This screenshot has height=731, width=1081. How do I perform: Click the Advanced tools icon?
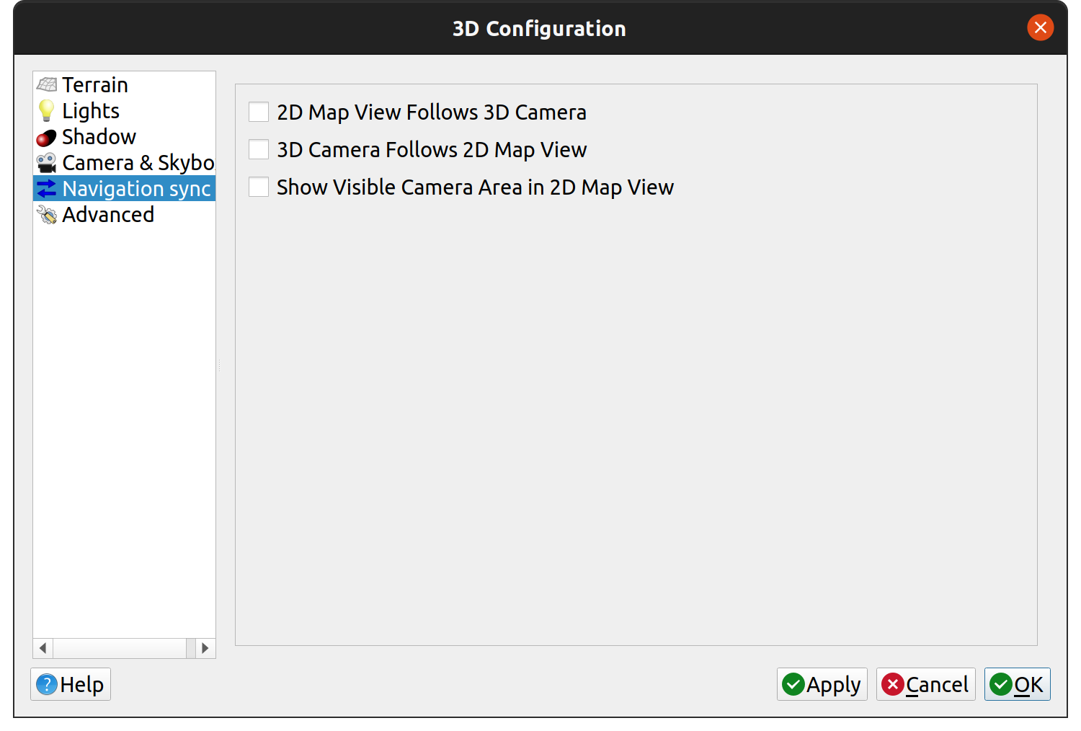pos(47,215)
